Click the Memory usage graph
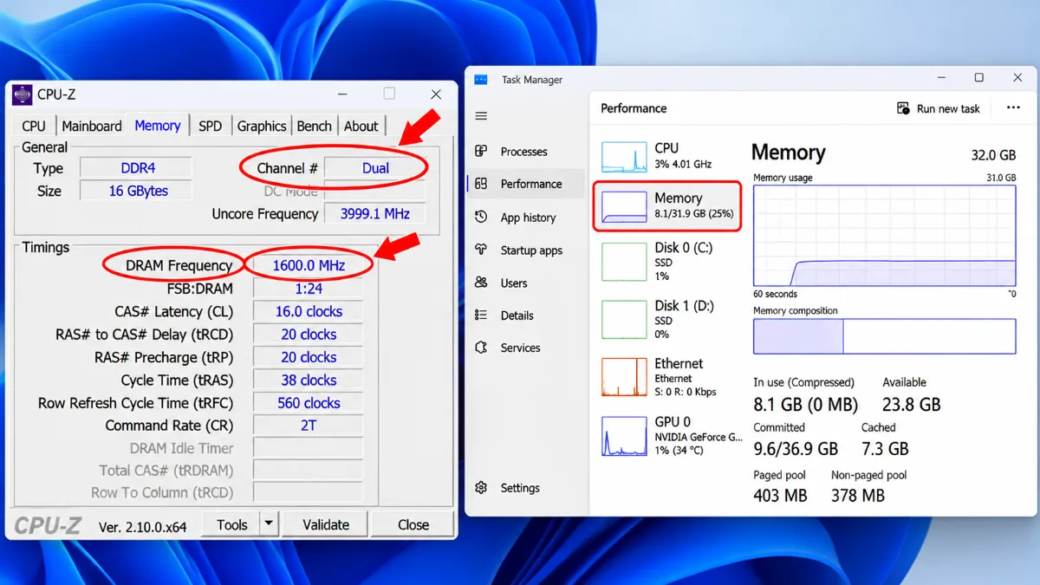Screen dimensions: 1040x585 [x=884, y=235]
